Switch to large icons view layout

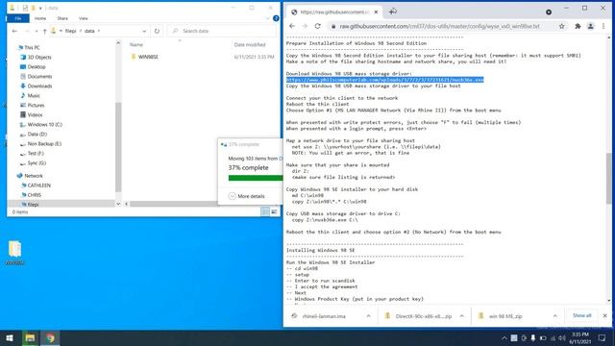(274, 211)
